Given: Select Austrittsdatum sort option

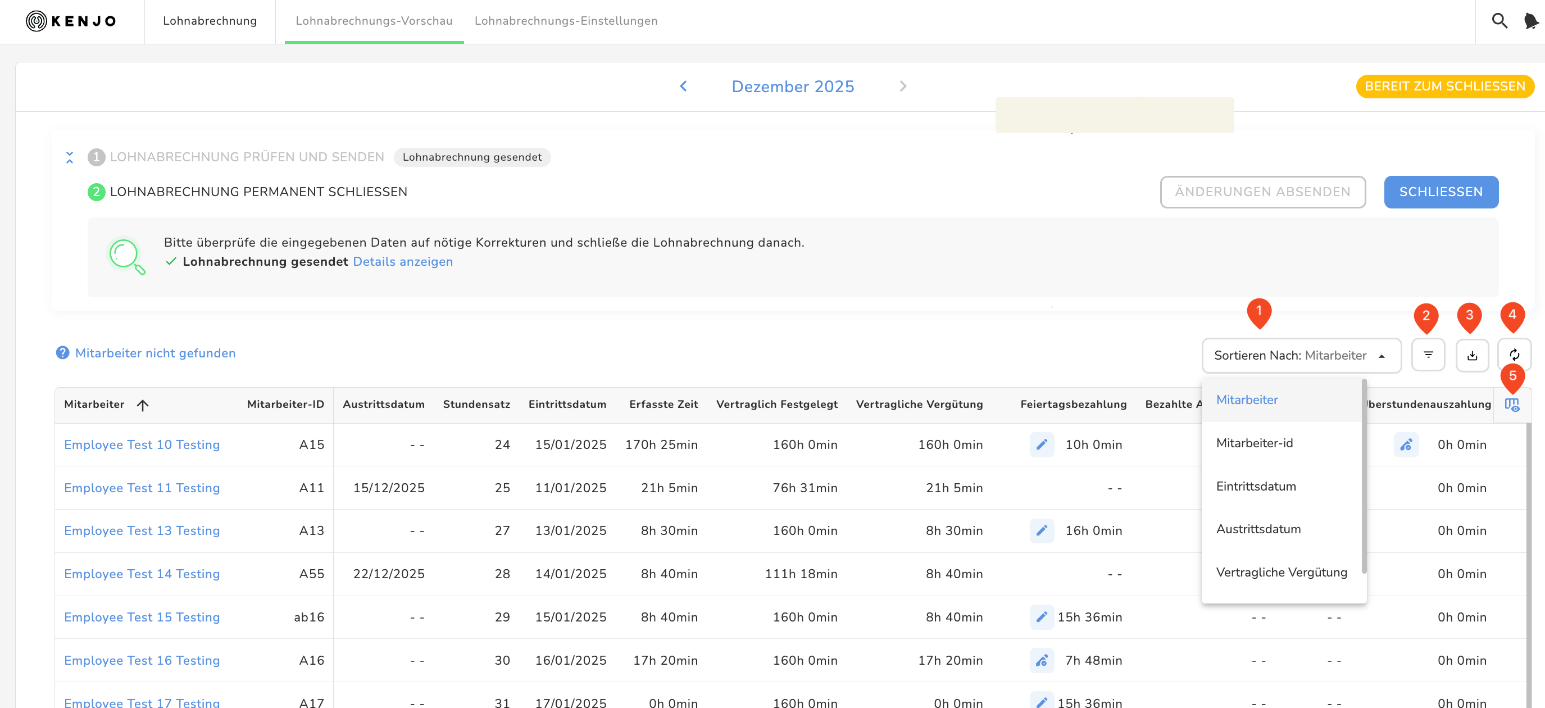Looking at the screenshot, I should click(1258, 529).
